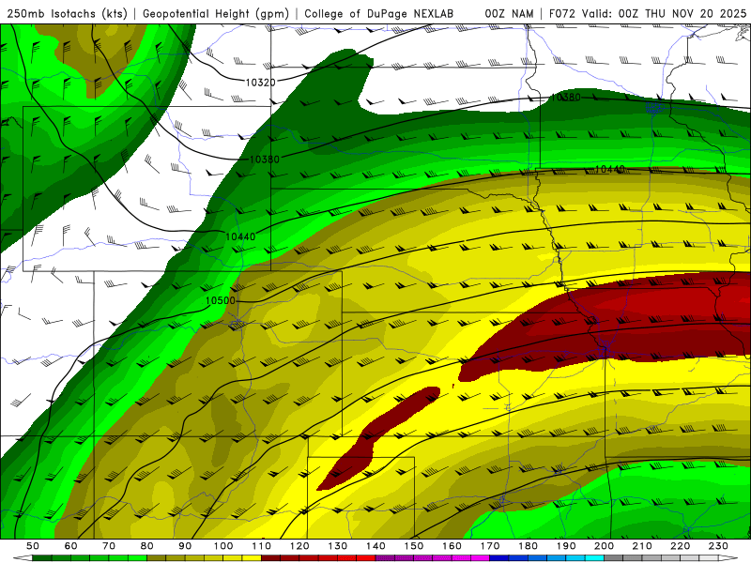Pick the darkest green swatch under the 50 label
The image size is (751, 563).
[42, 558]
